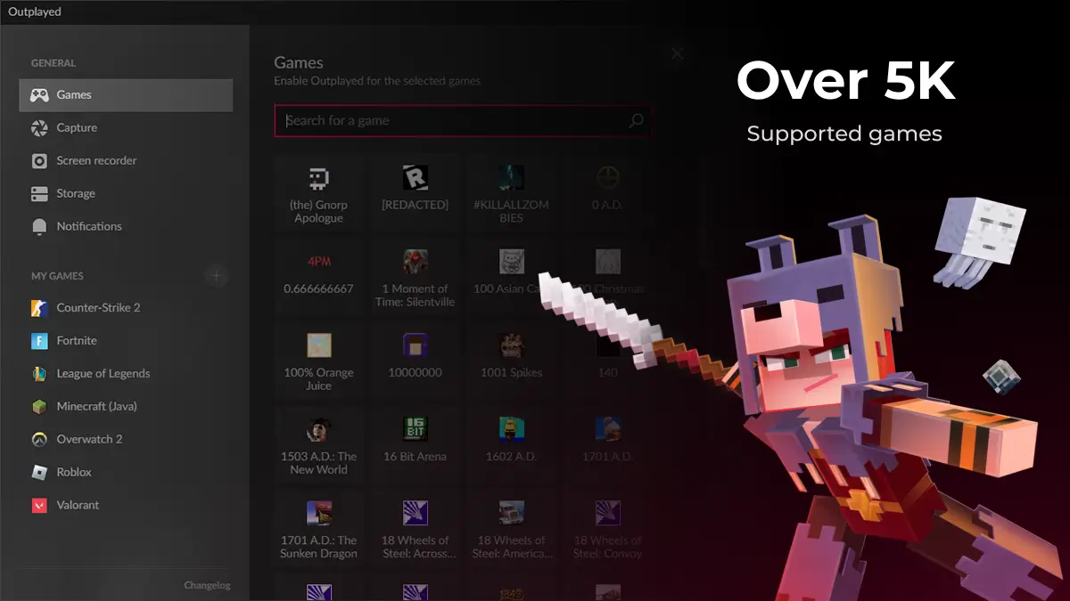
Task: Select Overwatch 2 in My Games
Action: tap(126, 440)
